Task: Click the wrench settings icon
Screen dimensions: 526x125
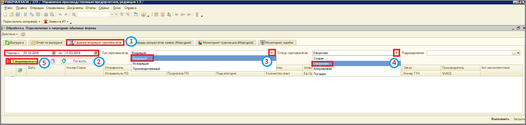Action: 197,14
